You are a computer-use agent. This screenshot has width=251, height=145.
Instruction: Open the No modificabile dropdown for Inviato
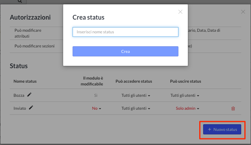[x=96, y=109]
